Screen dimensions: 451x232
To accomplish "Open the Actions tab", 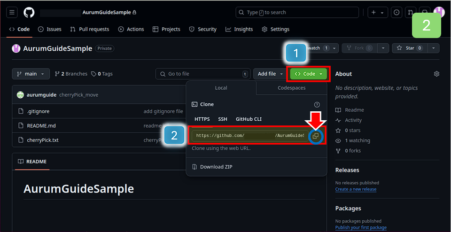I will click(131, 29).
